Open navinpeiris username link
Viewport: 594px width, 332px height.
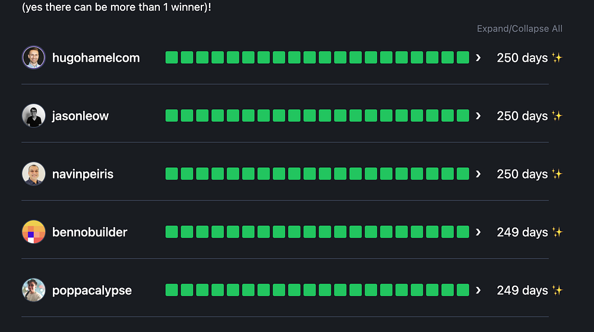click(83, 174)
